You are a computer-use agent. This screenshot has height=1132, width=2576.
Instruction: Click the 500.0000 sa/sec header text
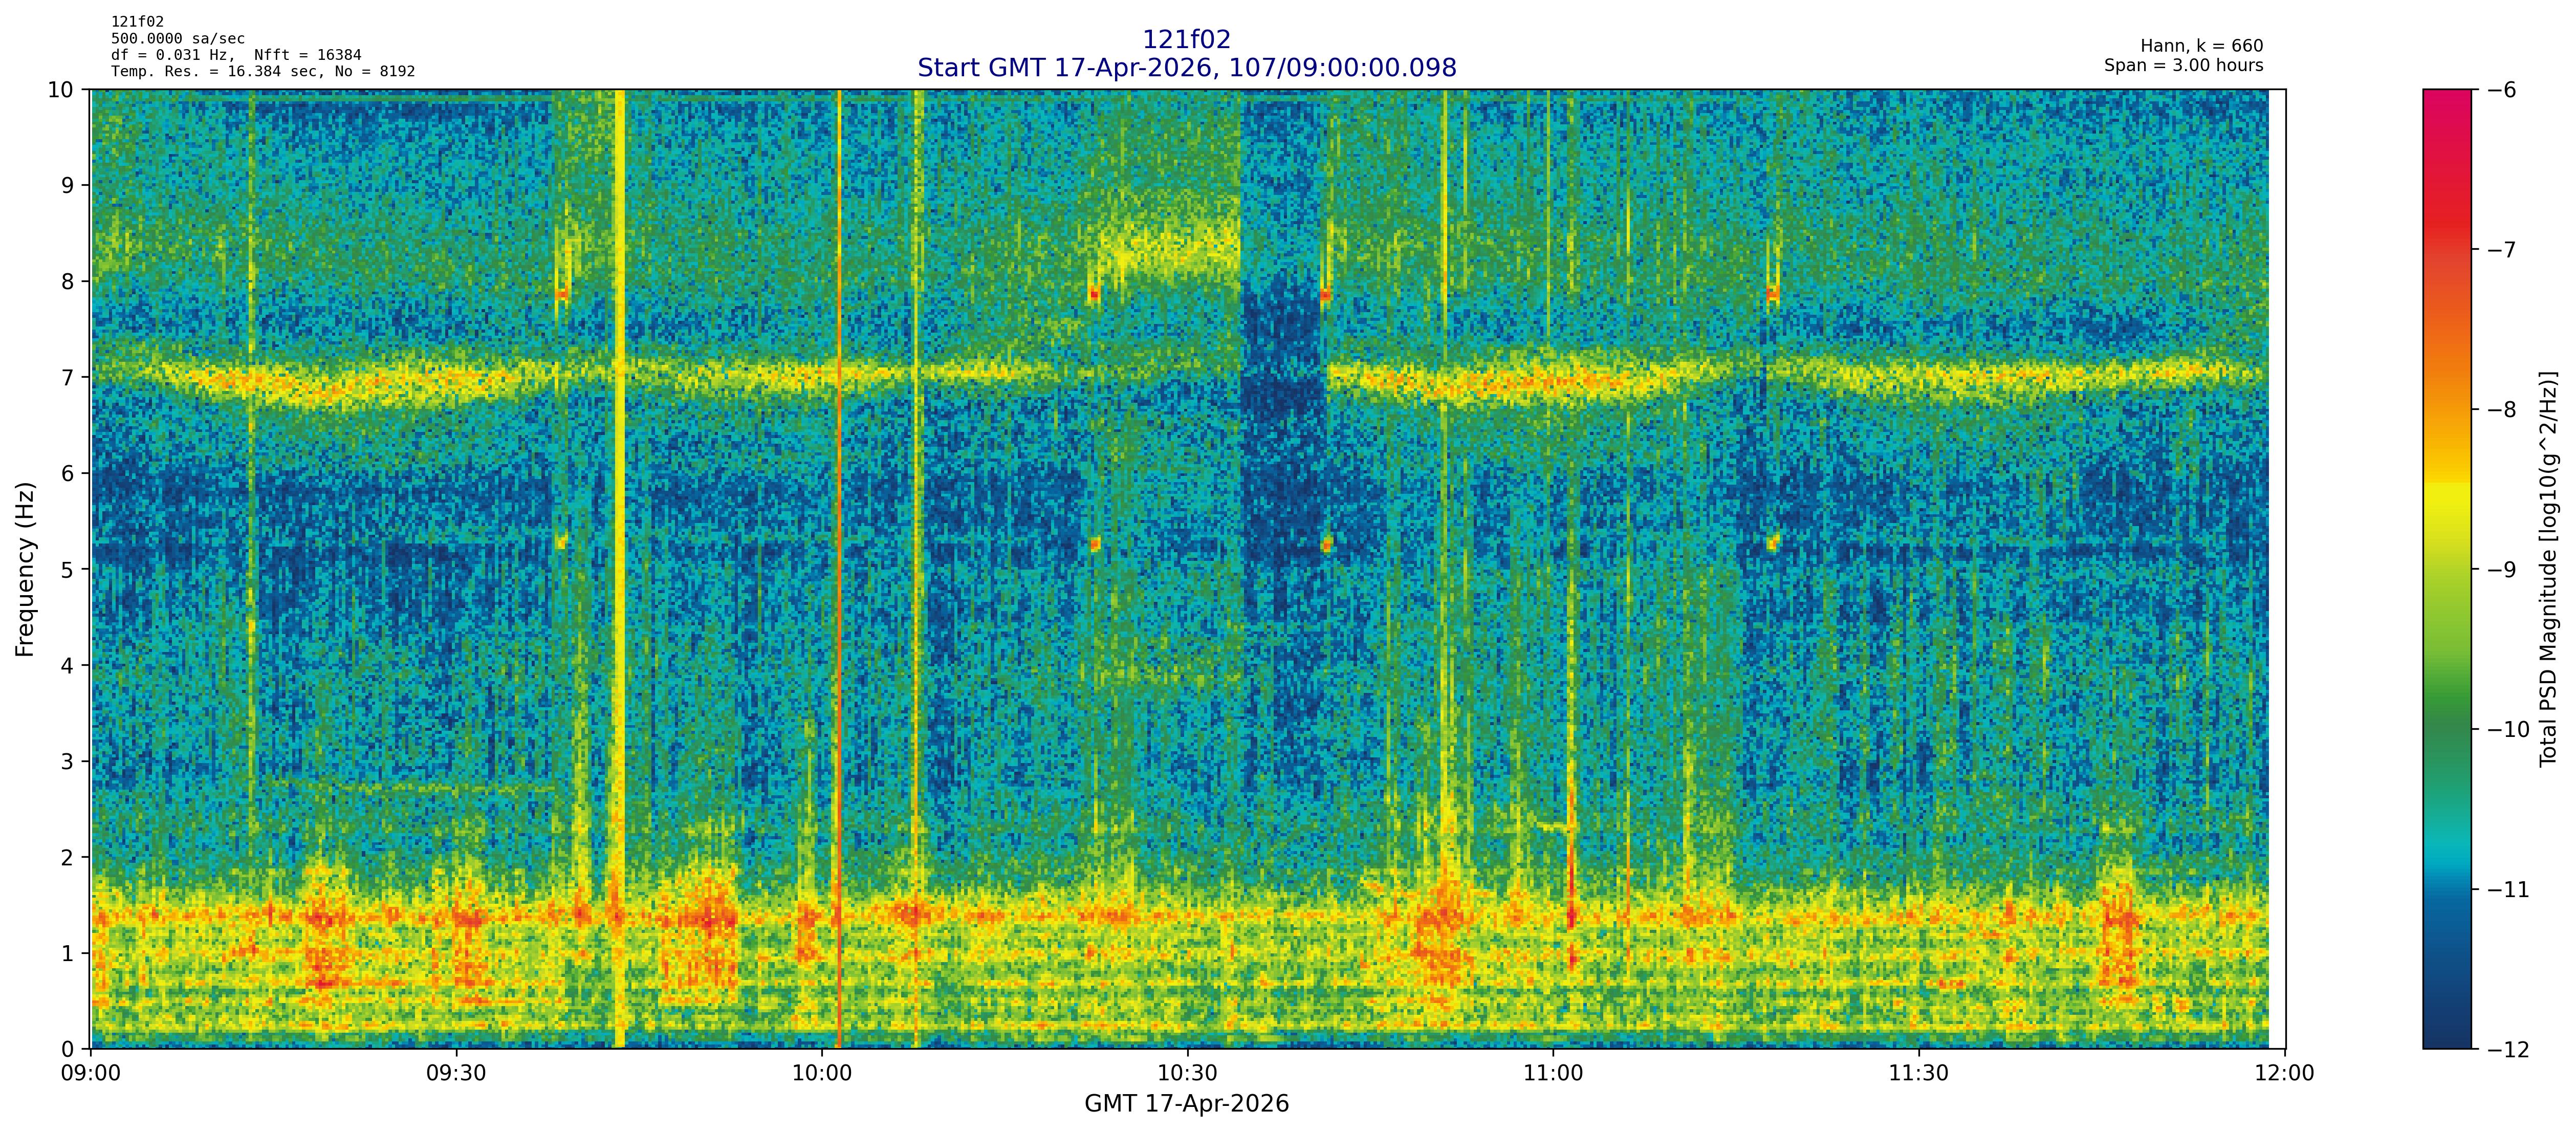click(177, 39)
